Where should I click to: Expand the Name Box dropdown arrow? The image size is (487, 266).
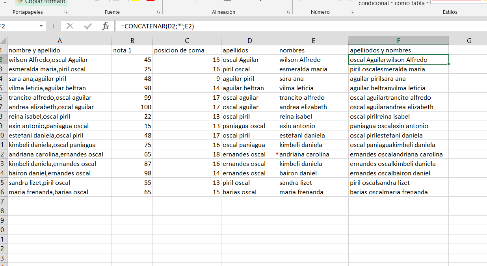click(x=41, y=26)
